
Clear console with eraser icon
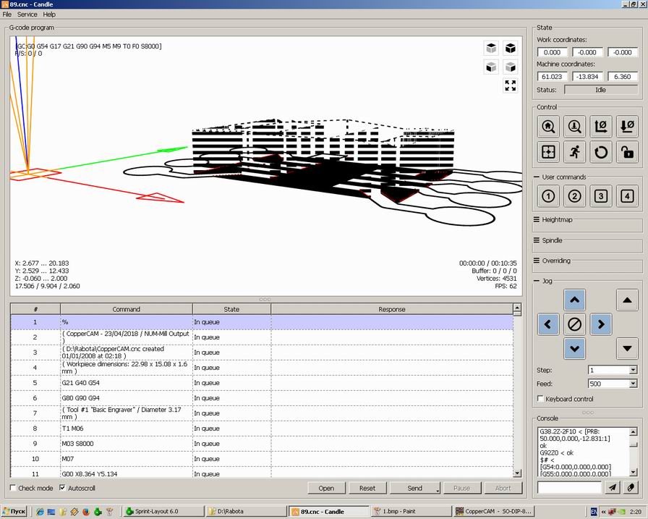631,488
